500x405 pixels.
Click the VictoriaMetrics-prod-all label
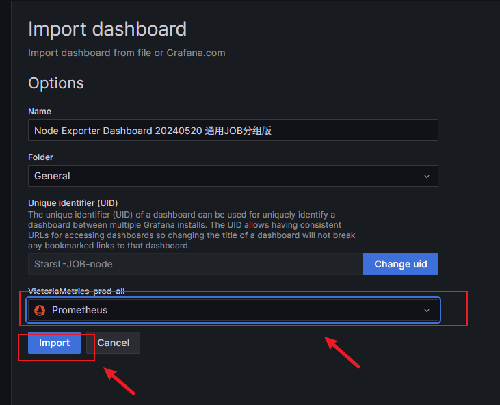[x=77, y=291]
